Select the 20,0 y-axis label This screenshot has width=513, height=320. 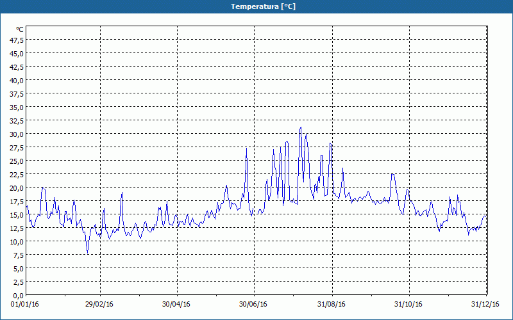pyautogui.click(x=17, y=188)
